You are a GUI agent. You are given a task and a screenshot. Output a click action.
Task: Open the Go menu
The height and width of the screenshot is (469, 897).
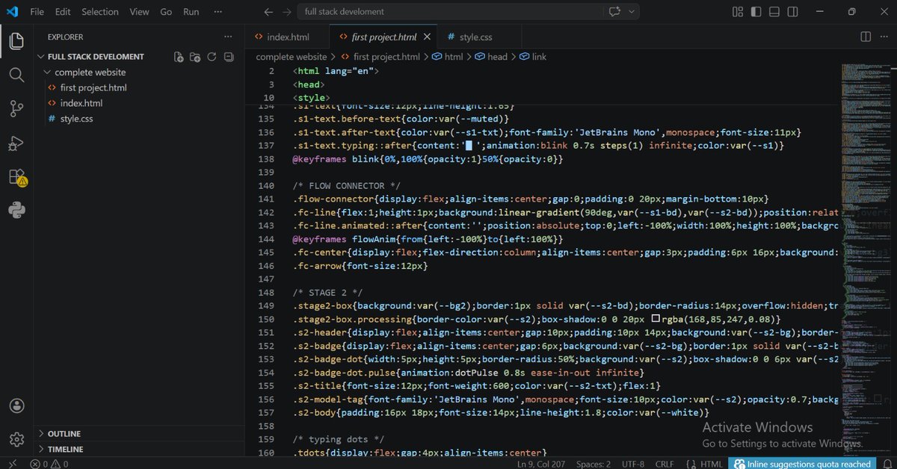click(x=166, y=12)
